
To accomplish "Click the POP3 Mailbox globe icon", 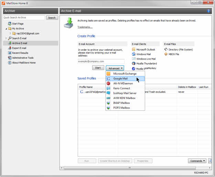I will [108, 108].
